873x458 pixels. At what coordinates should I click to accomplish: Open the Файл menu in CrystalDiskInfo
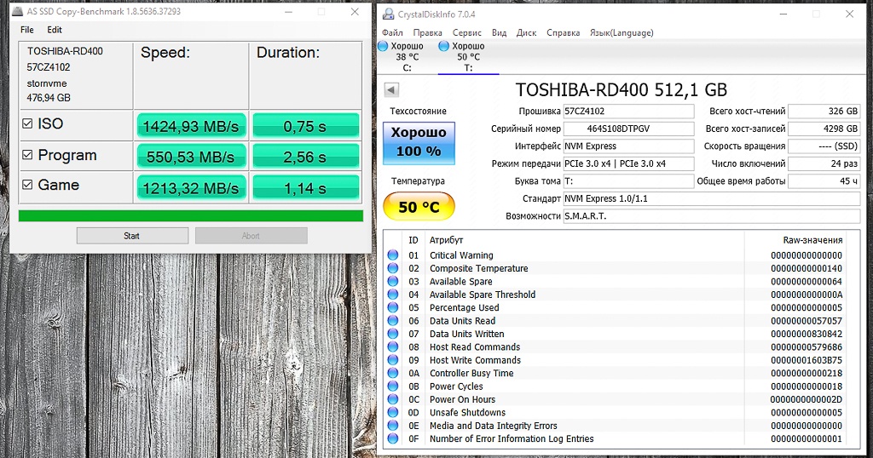[392, 33]
